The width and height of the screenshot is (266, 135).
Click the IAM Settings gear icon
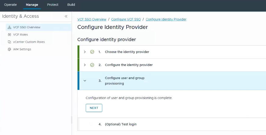point(9,49)
